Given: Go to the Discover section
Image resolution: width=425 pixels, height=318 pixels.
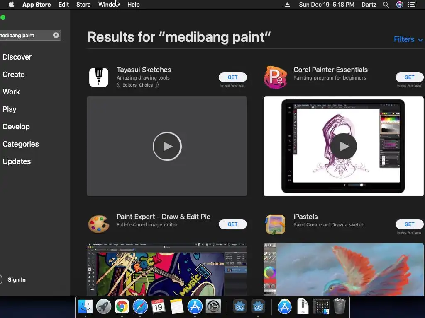Looking at the screenshot, I should click(x=17, y=57).
